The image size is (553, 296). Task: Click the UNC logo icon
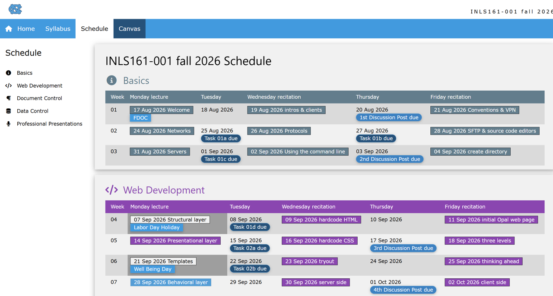pos(15,9)
